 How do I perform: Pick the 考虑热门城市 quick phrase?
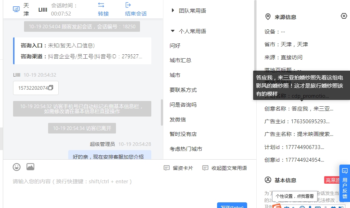(x=186, y=149)
